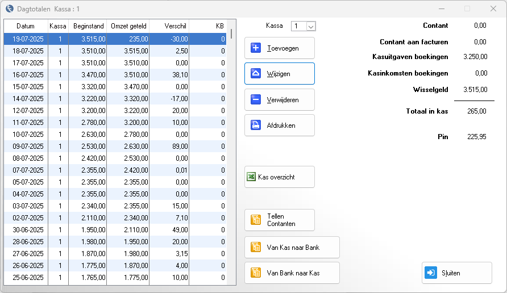Viewport: 507px width, 293px height.
Task: Click the Verwijderen button label
Action: click(x=283, y=100)
